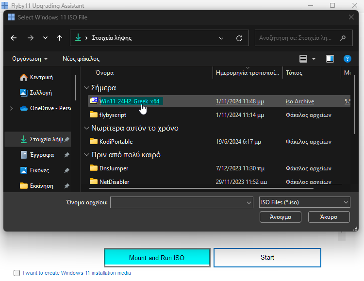
Task: Click the ISO file icon for Win11_24H2
Action: pos(94,100)
